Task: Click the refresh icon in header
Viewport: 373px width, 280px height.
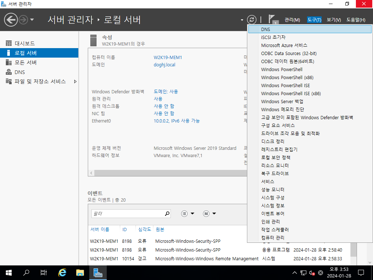Action: 251,20
